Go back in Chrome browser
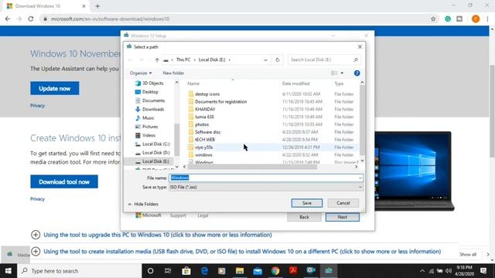 click(8, 19)
